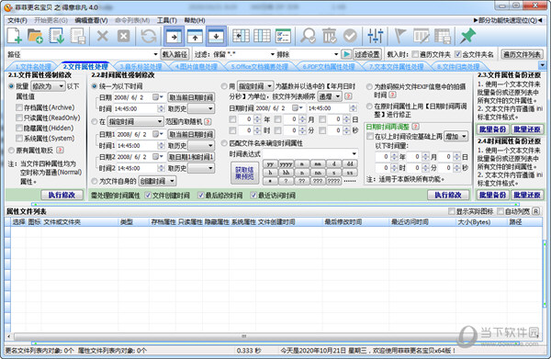Screen dimensions: 551x359
Task: Click the green play filter arrow
Action: (x=346, y=54)
